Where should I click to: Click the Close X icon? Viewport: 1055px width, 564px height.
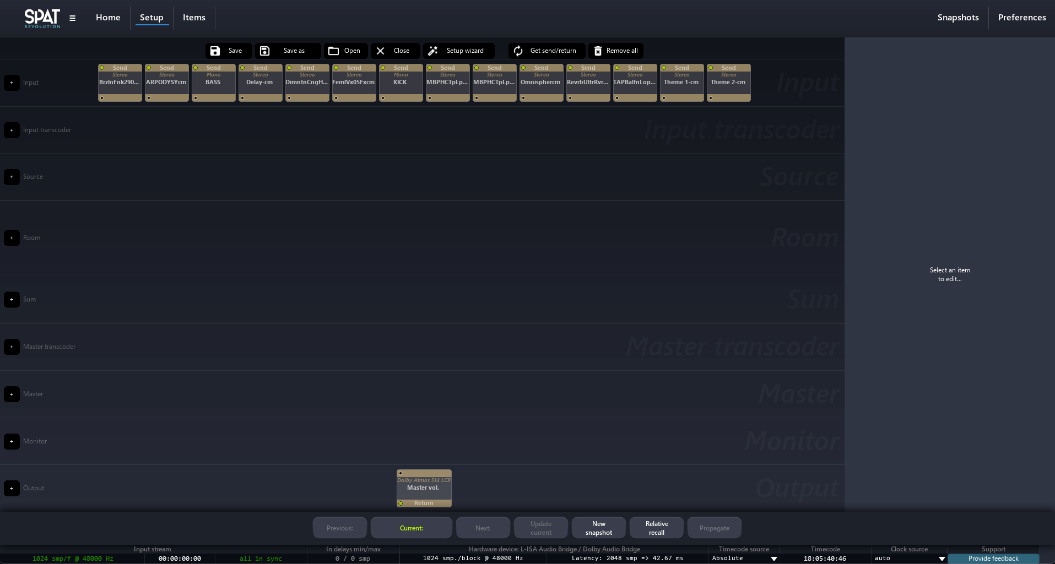coord(381,51)
